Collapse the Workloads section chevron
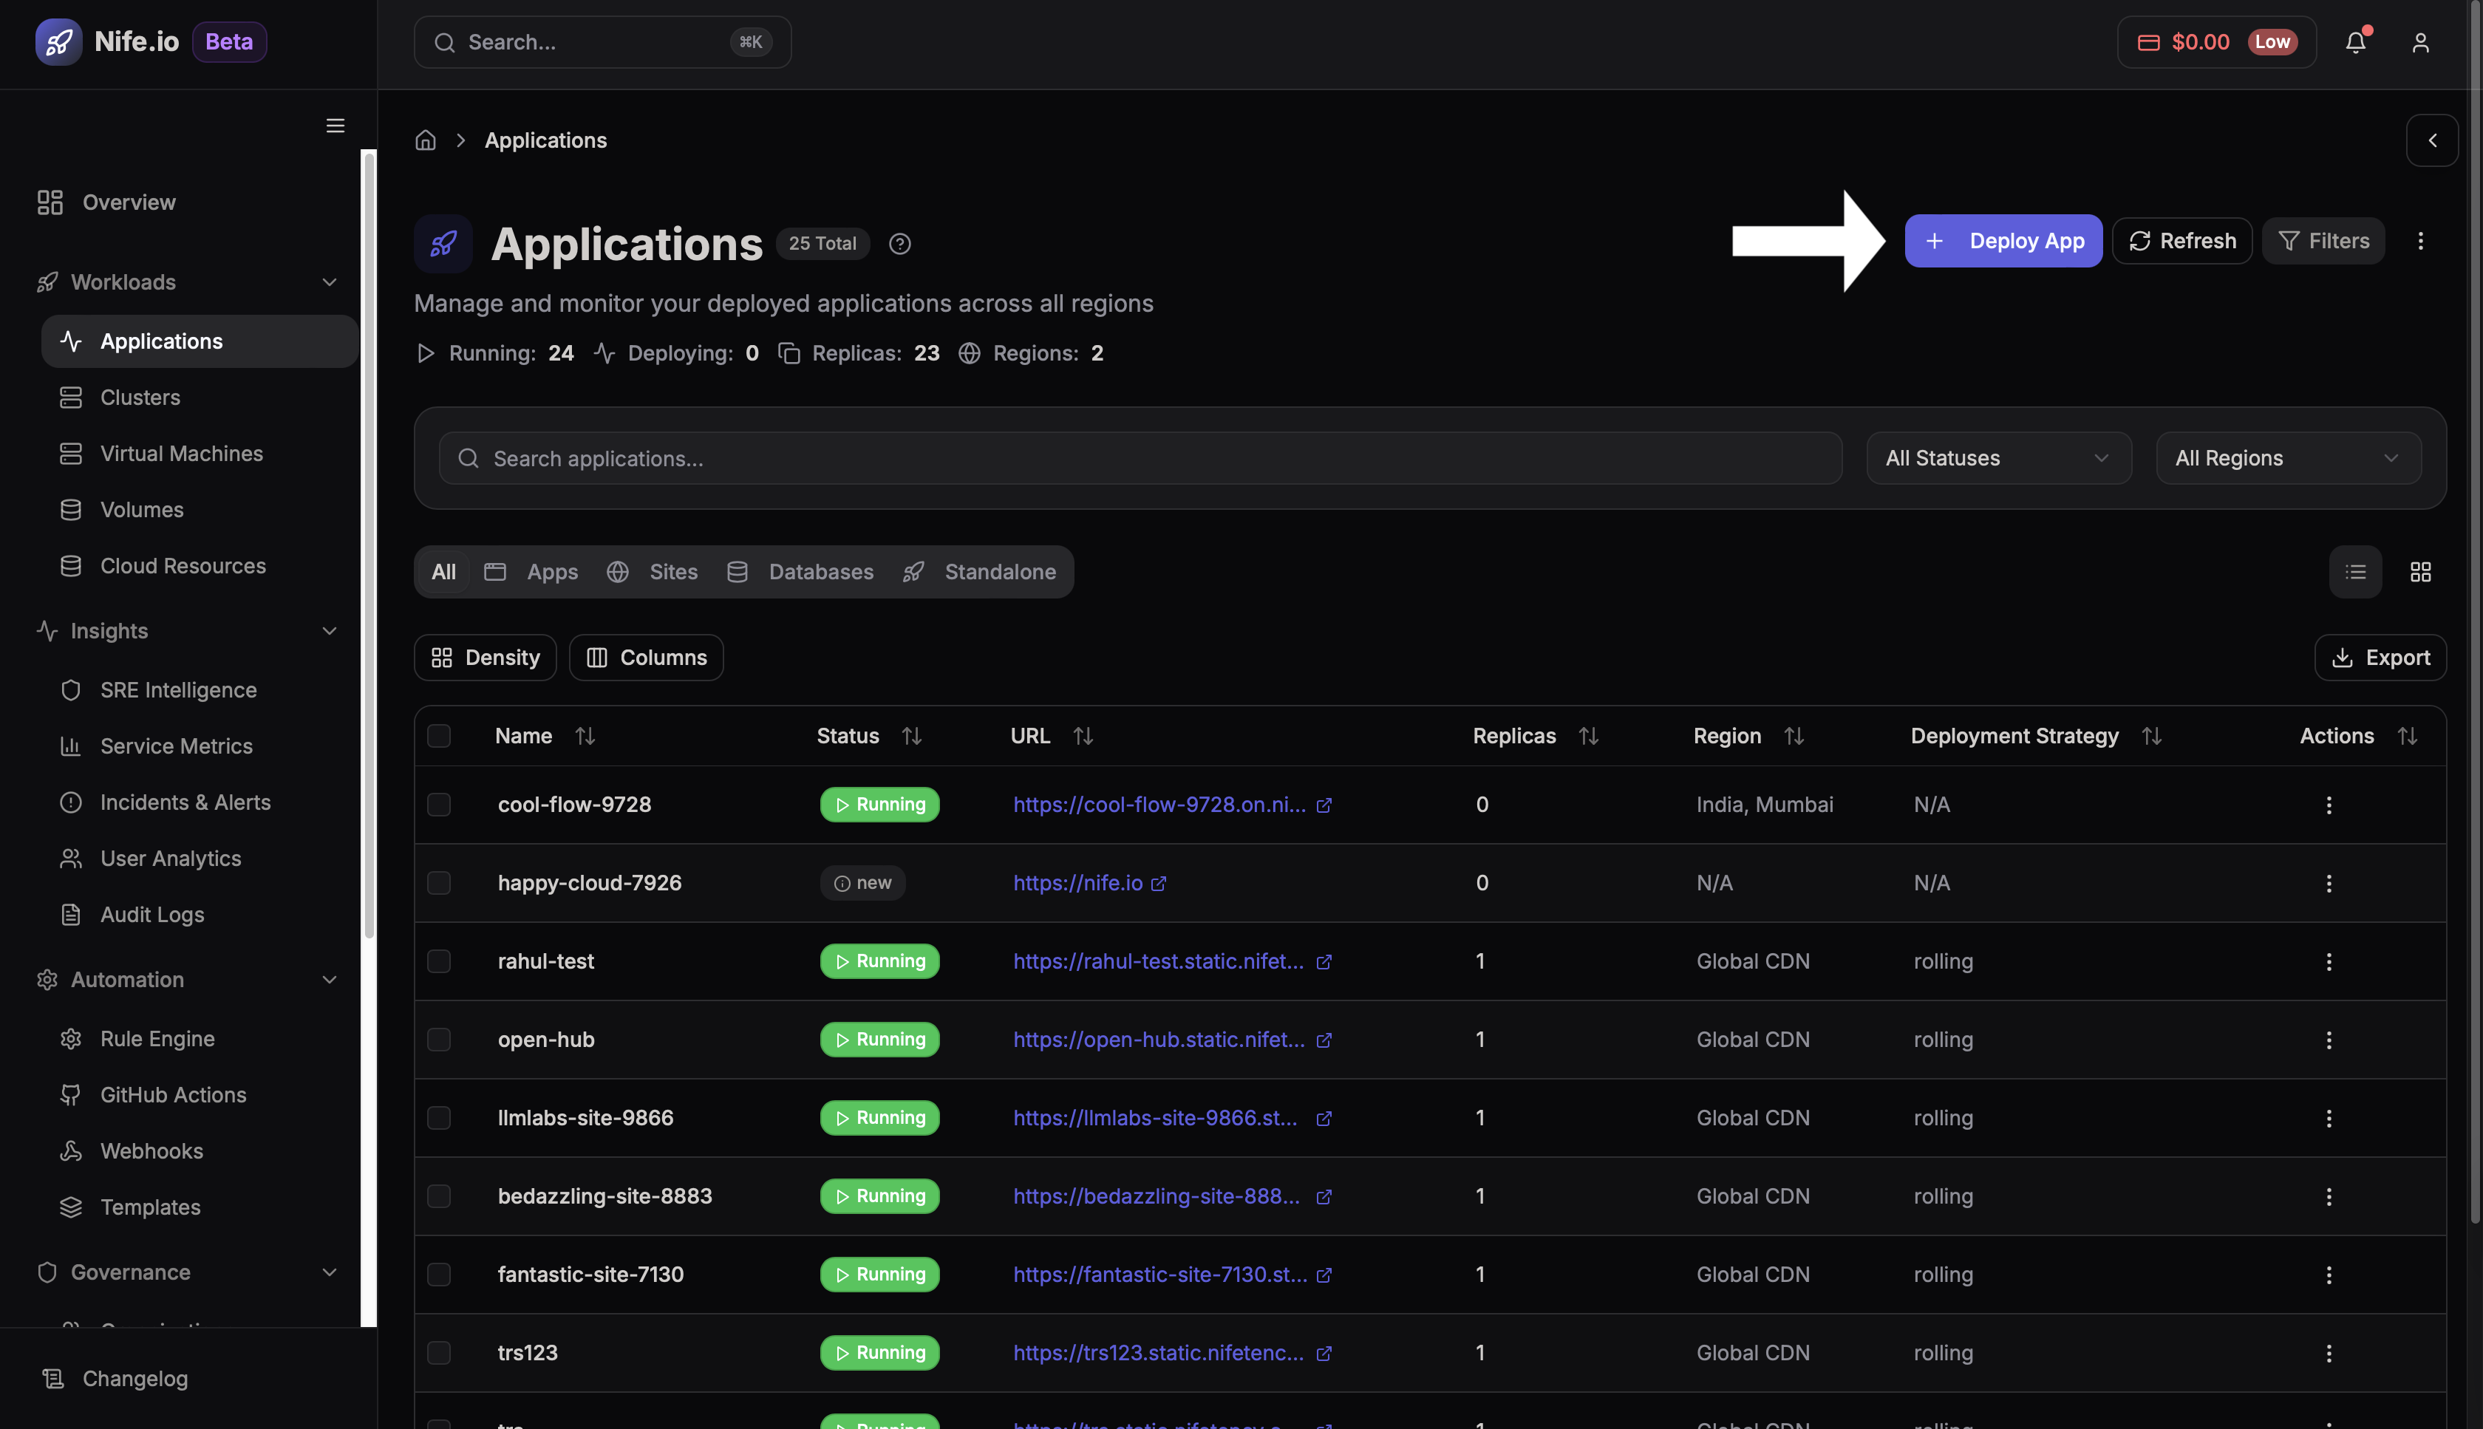 [x=330, y=282]
